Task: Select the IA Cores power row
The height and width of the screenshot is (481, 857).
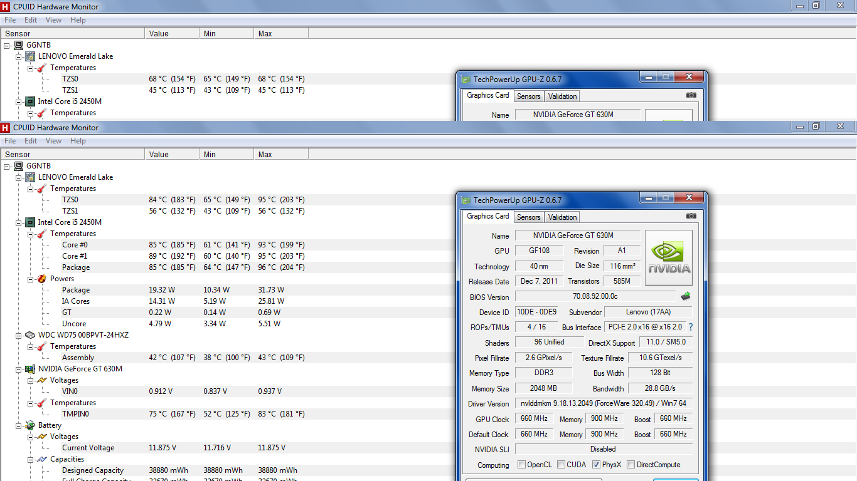Action: [428, 301]
